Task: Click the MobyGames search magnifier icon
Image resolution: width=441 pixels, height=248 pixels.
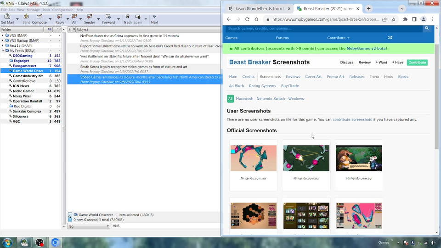Action: [x=427, y=28]
